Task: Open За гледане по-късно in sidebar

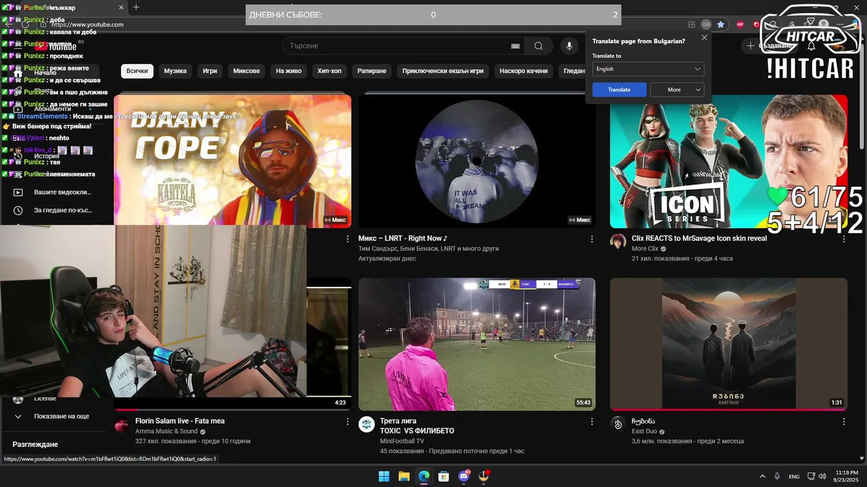Action: 53,210
